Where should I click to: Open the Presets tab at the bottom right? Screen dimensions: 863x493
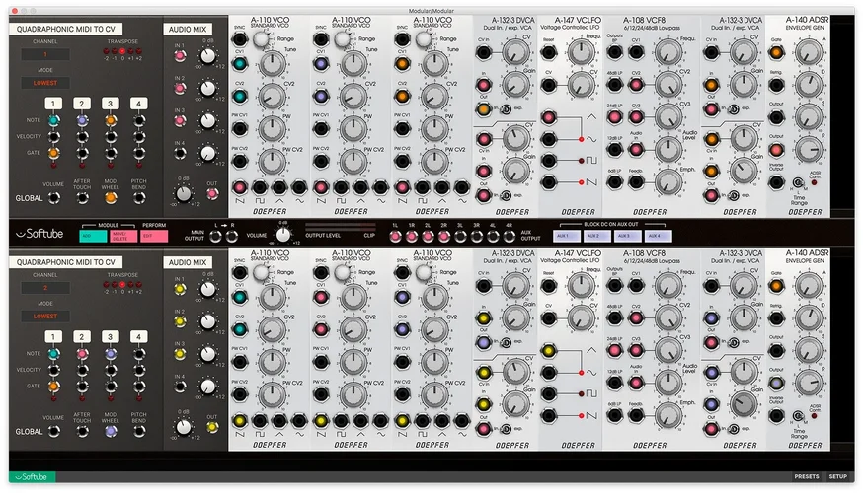(806, 477)
